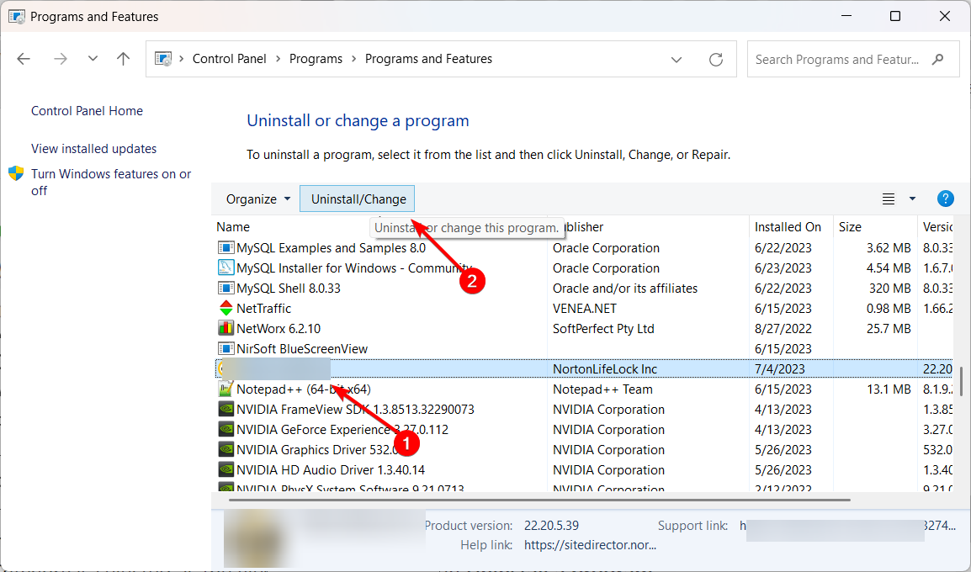Open Control Panel Home link
Image resolution: width=971 pixels, height=572 pixels.
pos(87,111)
